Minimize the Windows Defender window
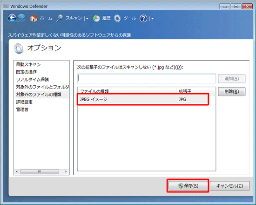Image resolution: width=256 pixels, height=205 pixels. [x=225, y=7]
